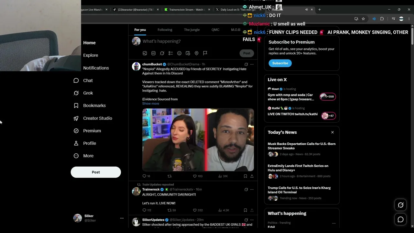Switch to the Following tab
The height and width of the screenshot is (233, 414).
point(165,30)
